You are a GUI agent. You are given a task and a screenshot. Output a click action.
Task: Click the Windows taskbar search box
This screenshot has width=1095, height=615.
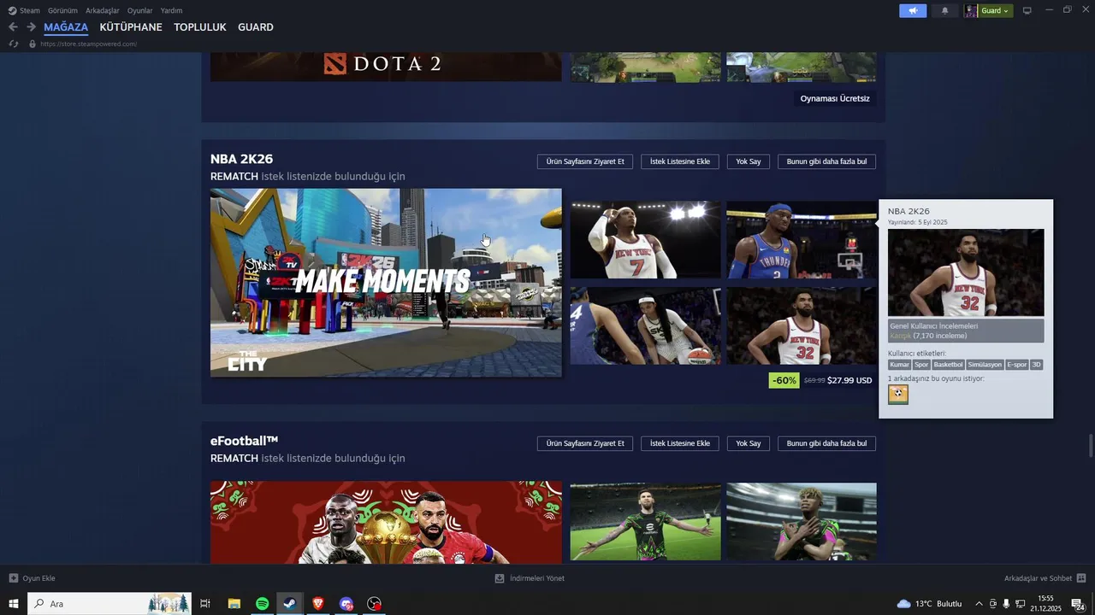[x=109, y=604]
